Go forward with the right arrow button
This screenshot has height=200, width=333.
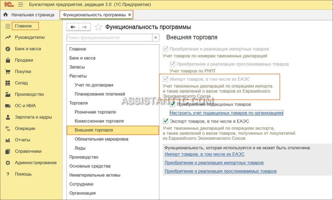coord(85,27)
